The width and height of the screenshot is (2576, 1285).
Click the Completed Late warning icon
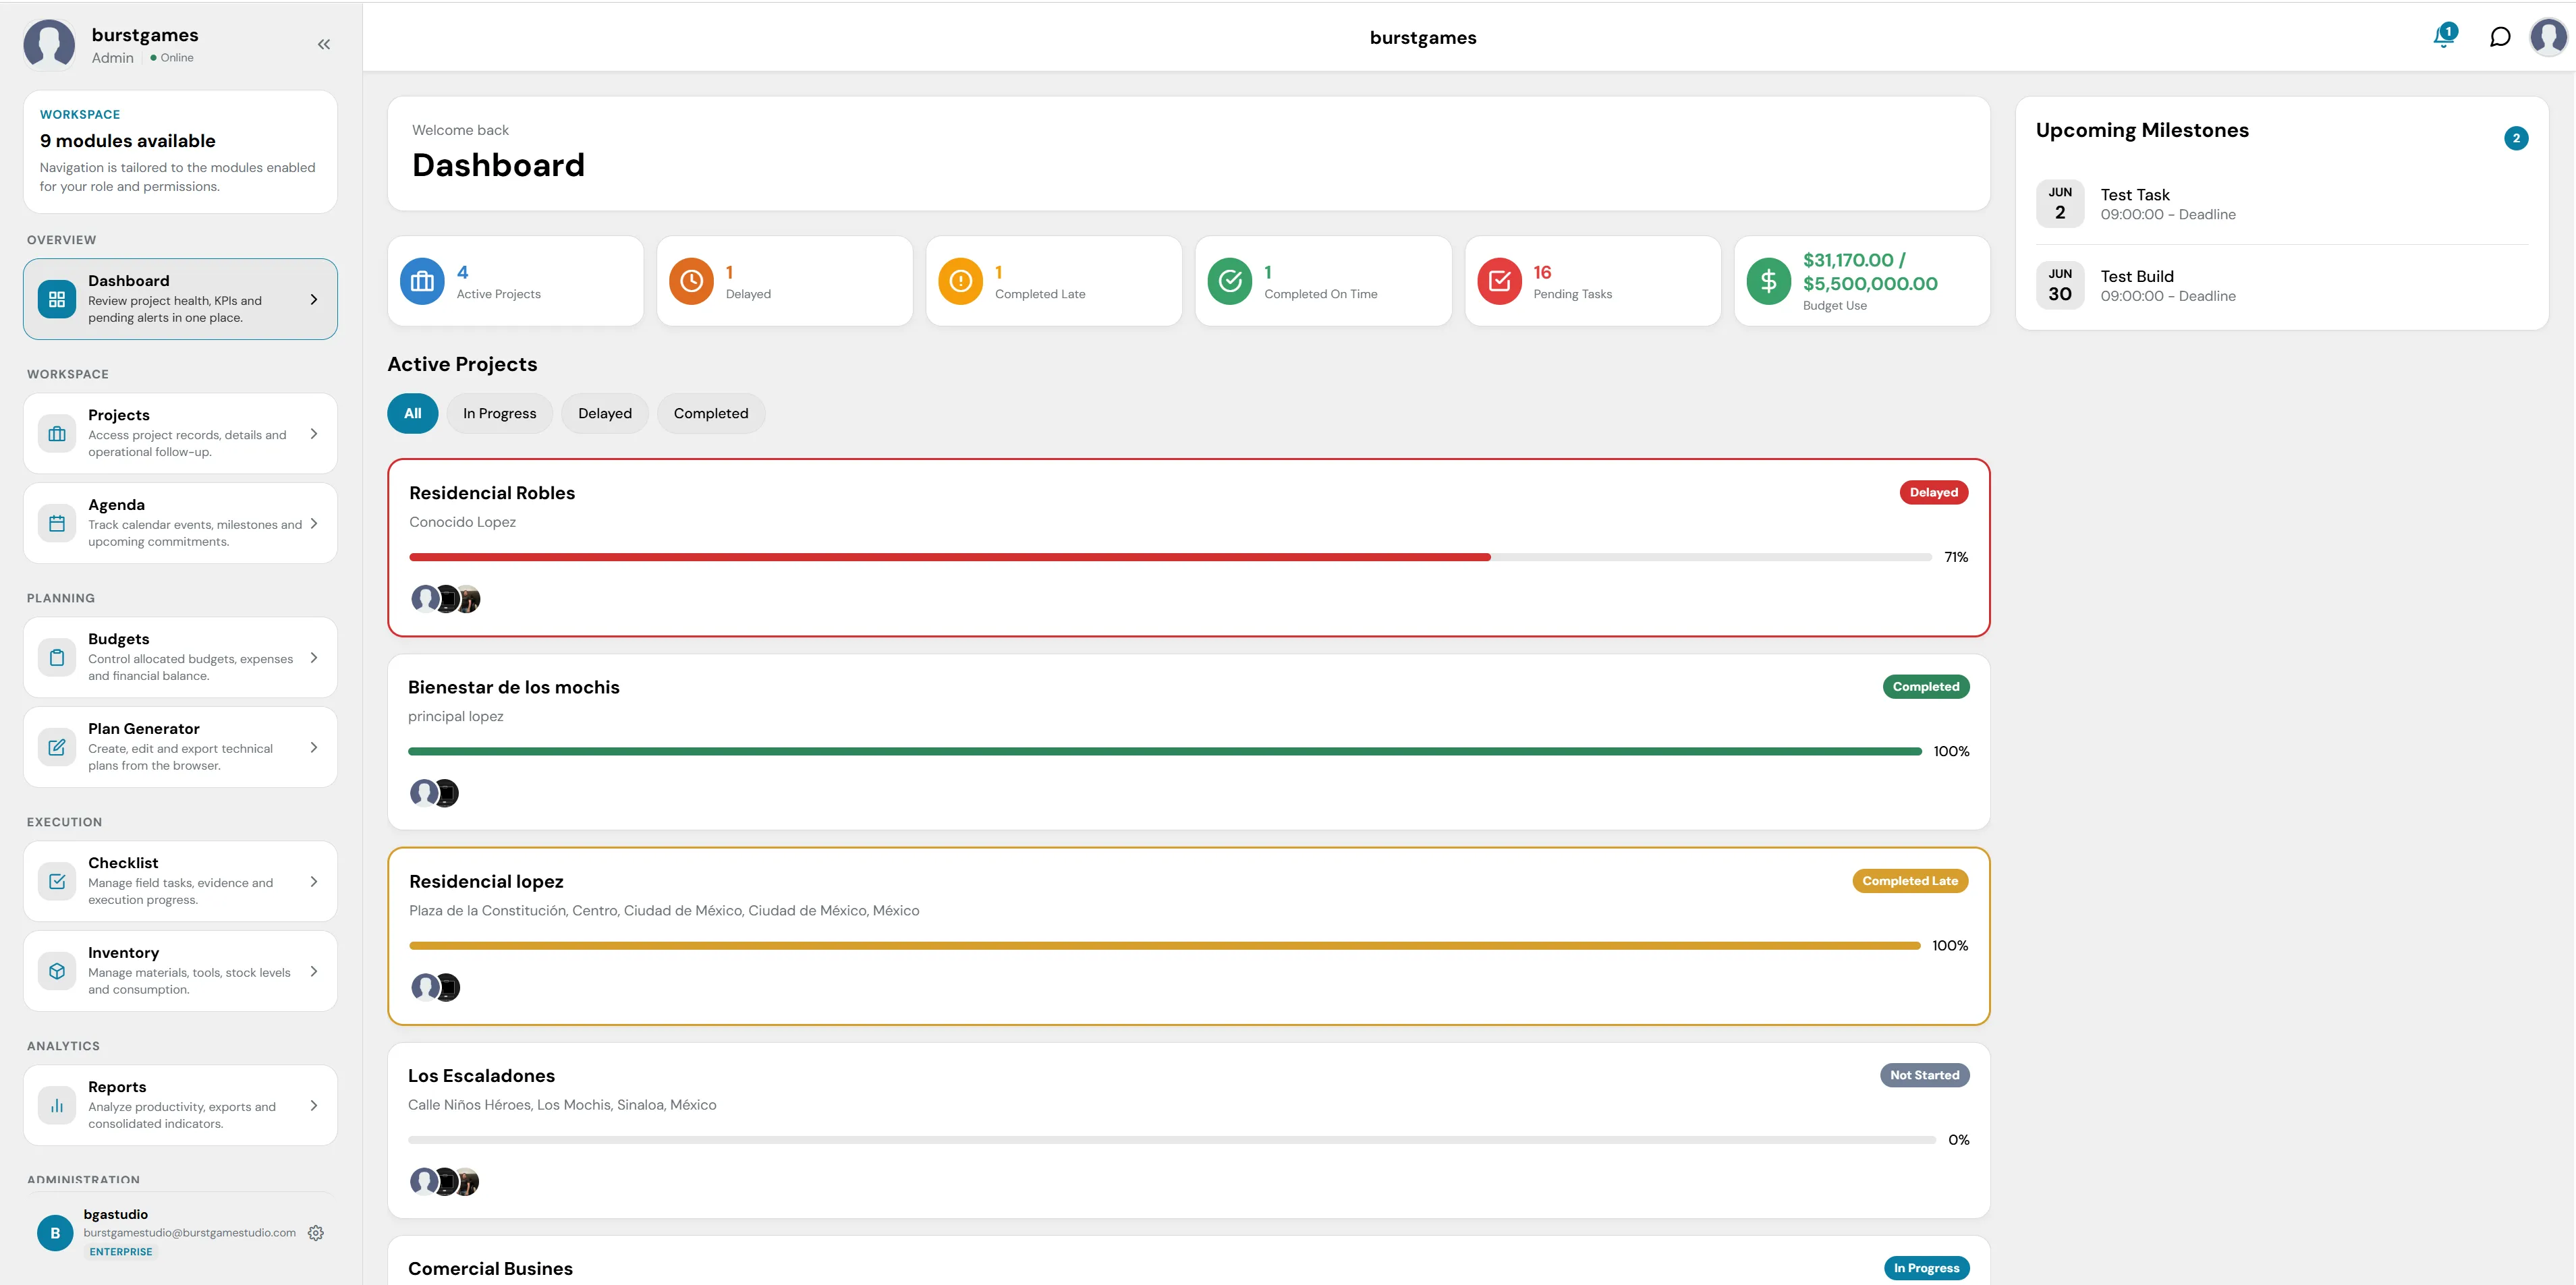click(960, 281)
